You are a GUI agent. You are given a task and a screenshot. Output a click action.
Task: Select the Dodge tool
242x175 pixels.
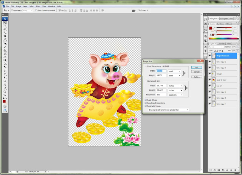(x=5, y=67)
